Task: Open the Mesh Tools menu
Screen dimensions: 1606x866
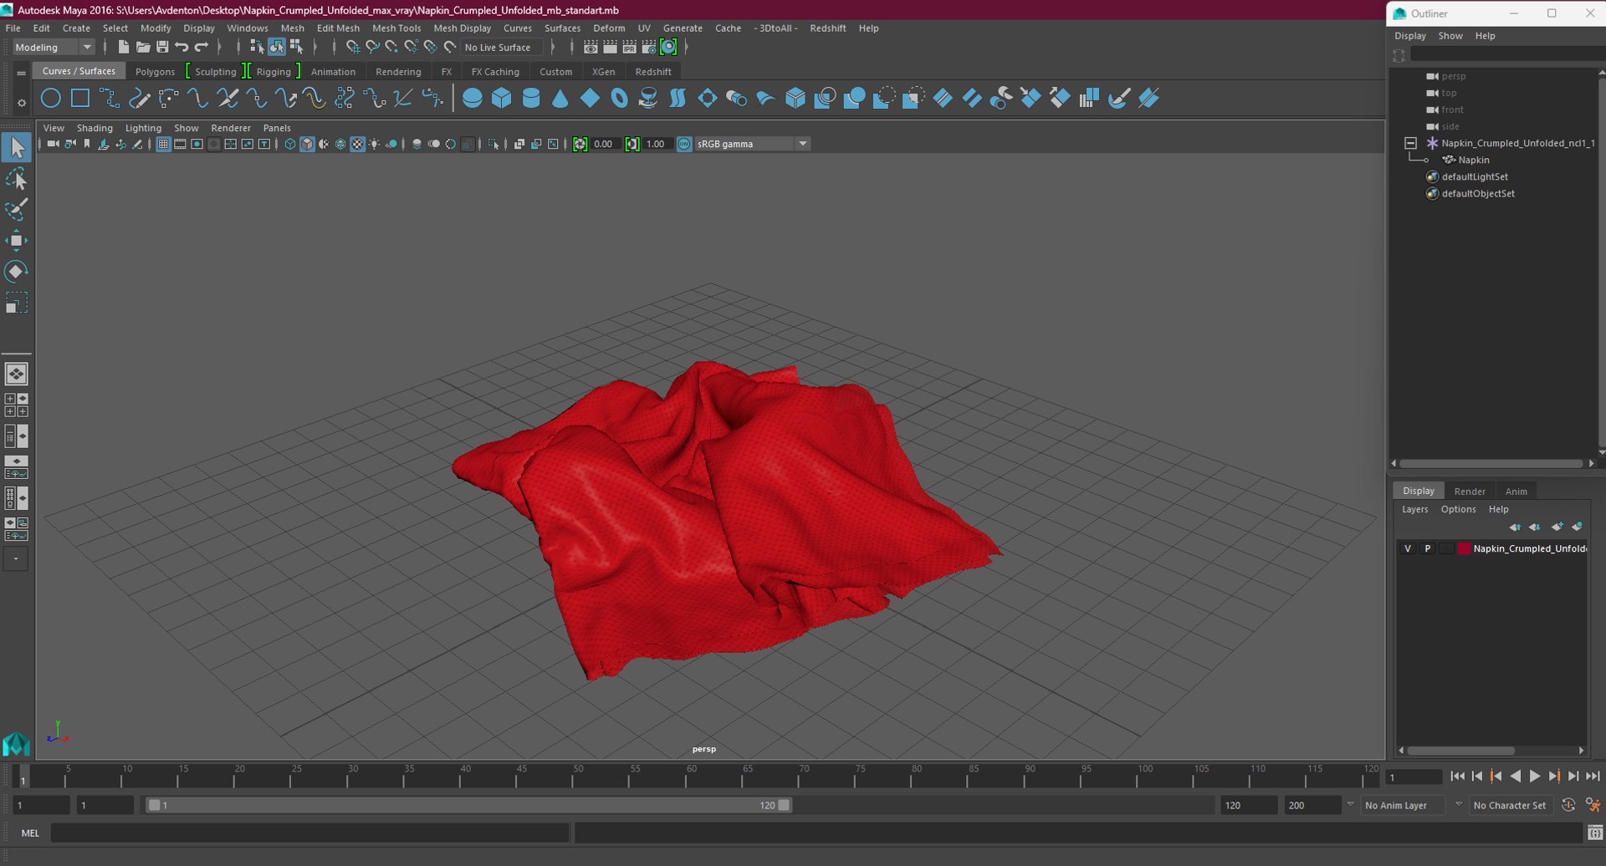Action: click(396, 28)
